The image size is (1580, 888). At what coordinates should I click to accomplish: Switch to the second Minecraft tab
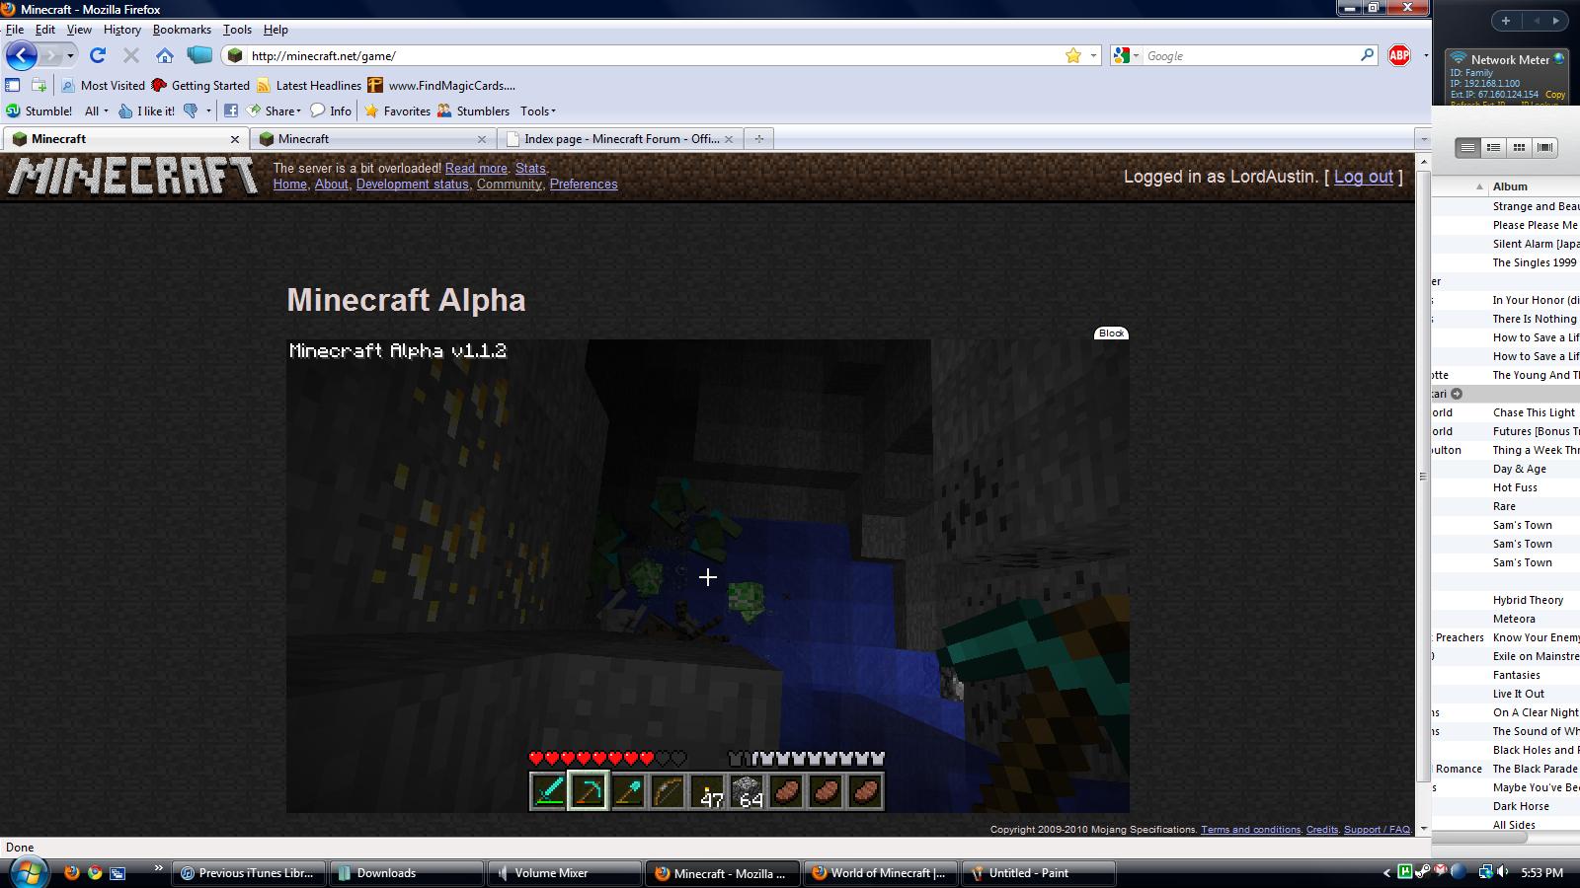pyautogui.click(x=372, y=139)
